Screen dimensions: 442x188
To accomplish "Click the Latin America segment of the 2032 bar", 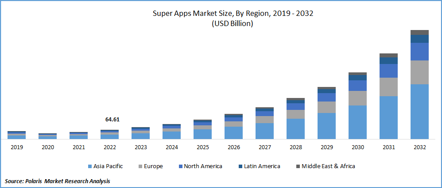I will point(420,39).
